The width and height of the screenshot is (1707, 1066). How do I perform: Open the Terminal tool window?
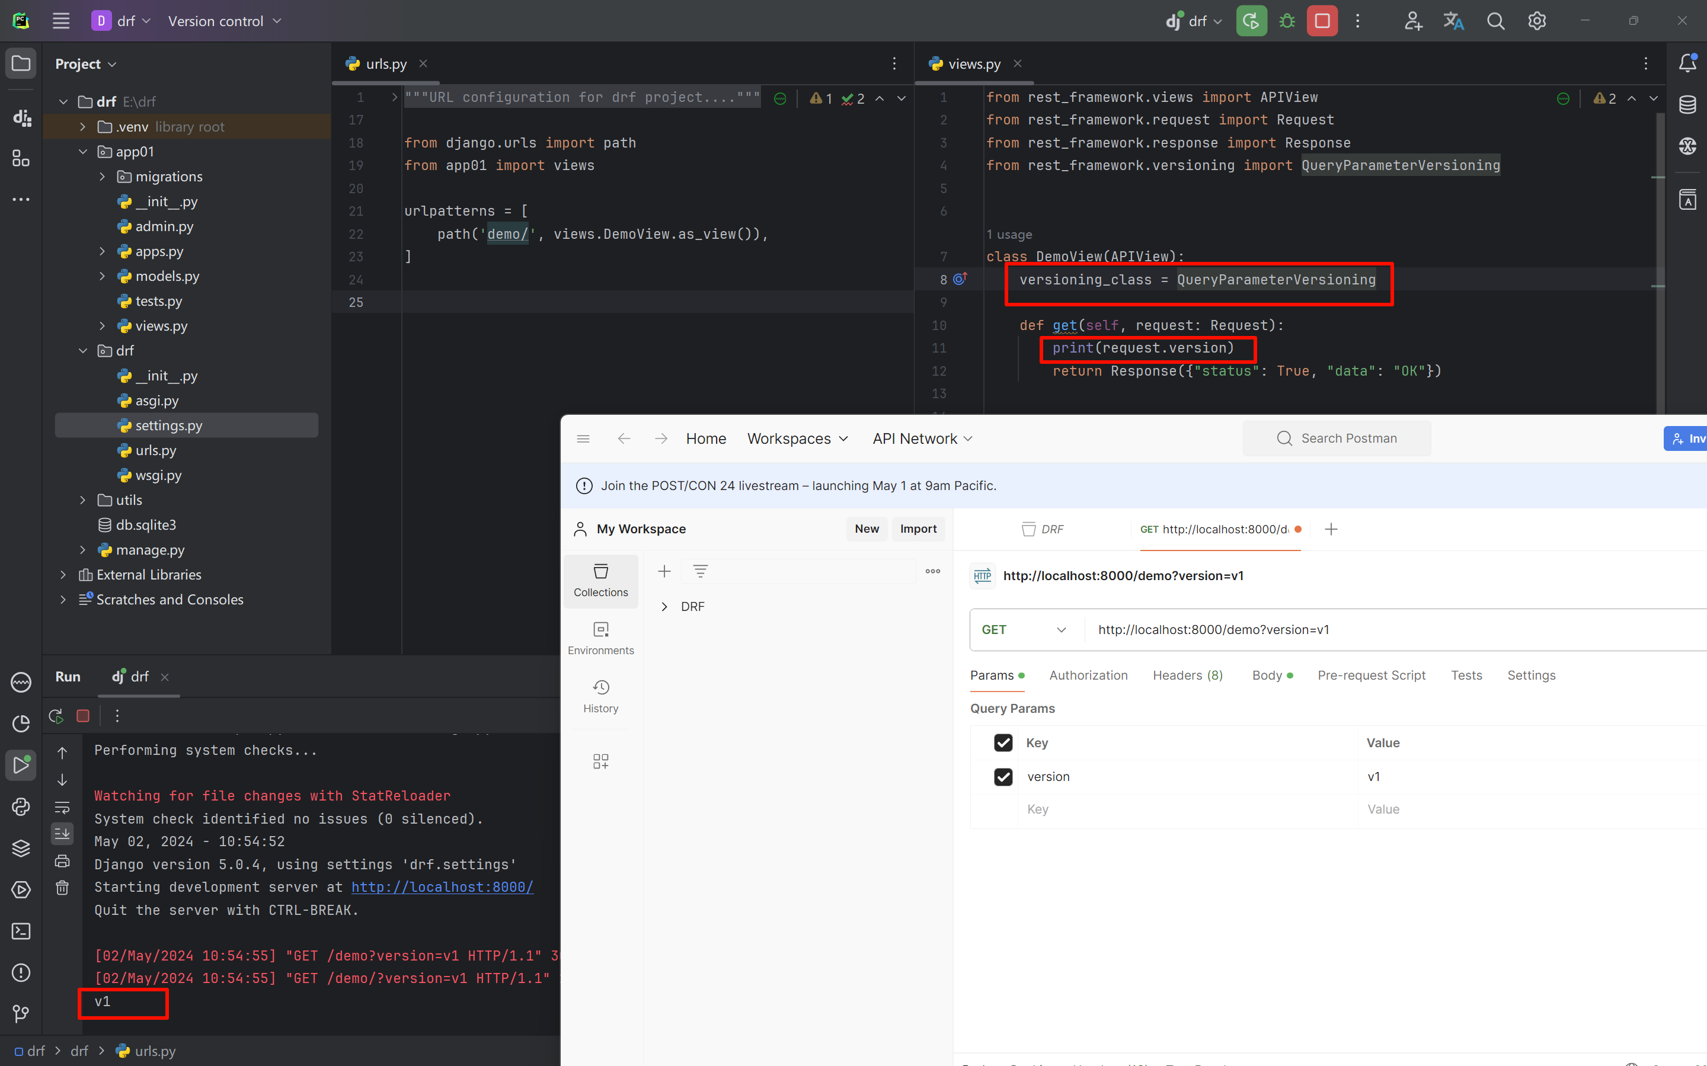point(21,931)
